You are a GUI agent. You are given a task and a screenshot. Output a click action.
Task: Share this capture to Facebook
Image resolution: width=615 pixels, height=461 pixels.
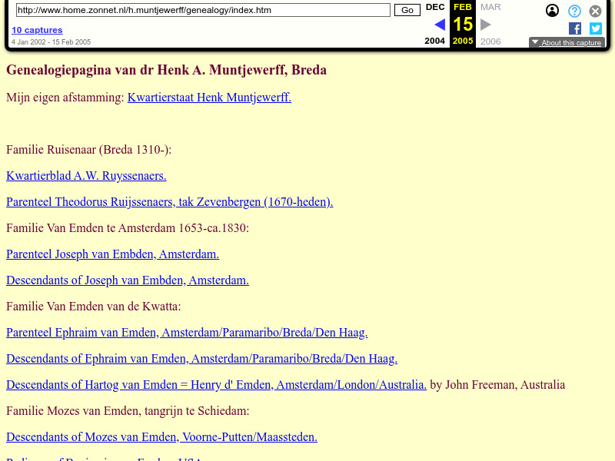(574, 28)
